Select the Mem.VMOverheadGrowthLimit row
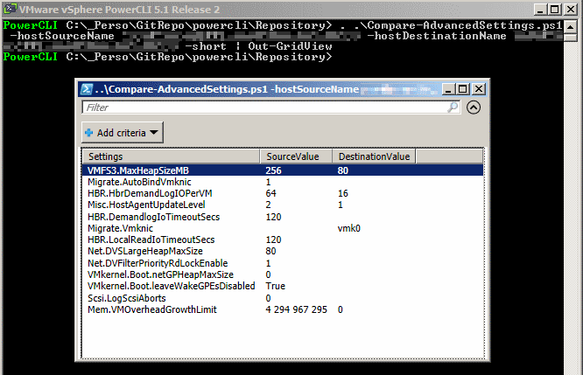This screenshot has width=583, height=375. (283, 309)
